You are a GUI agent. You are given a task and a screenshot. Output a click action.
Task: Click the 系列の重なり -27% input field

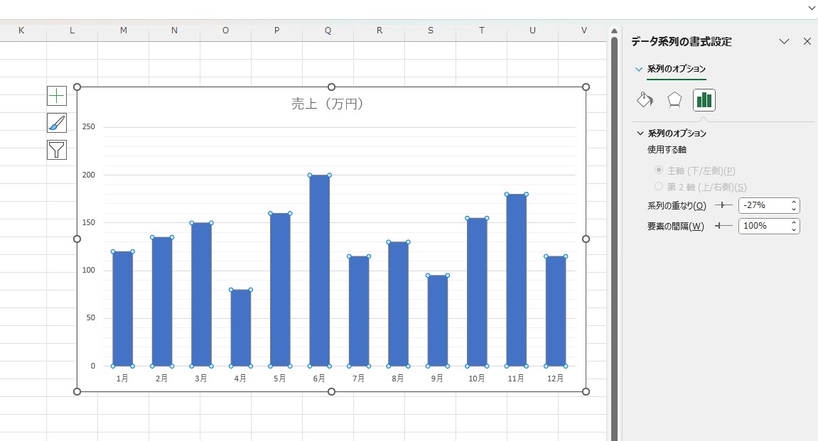point(763,205)
